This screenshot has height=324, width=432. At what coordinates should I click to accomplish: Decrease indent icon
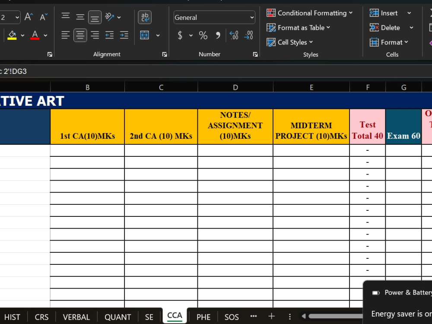(x=109, y=35)
